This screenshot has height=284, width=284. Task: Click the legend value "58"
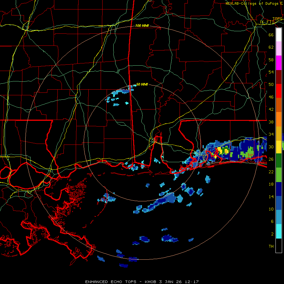(271, 60)
